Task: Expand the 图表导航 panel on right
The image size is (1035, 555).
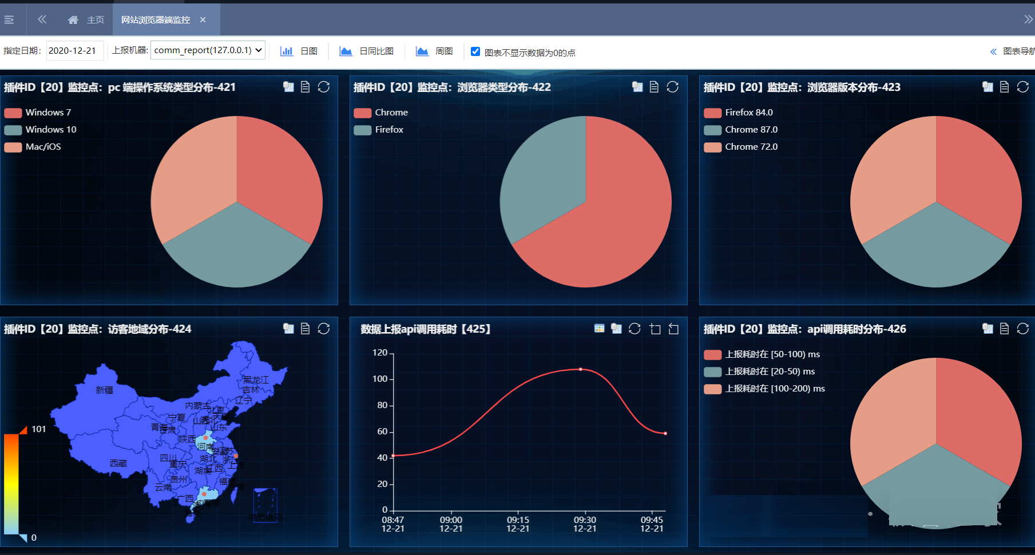Action: [1012, 51]
